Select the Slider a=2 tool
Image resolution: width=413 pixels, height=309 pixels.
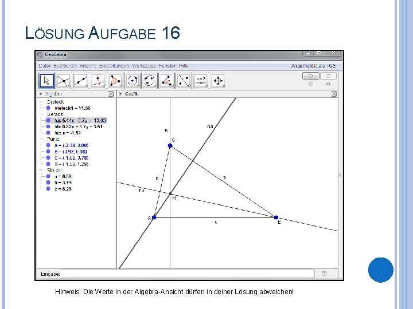point(201,81)
